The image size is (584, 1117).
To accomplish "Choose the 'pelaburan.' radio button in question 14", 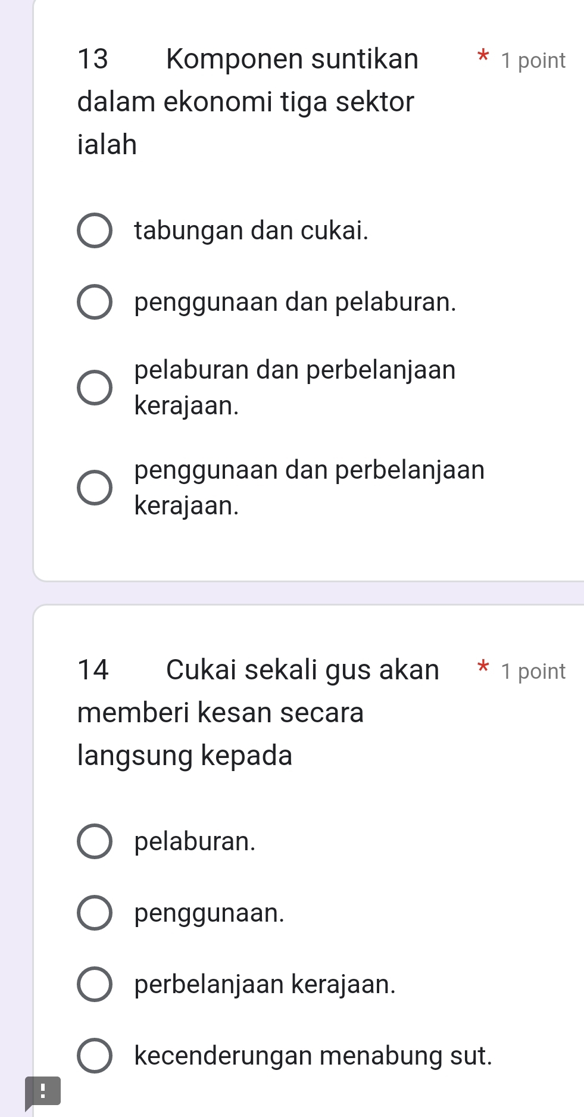I will point(94,842).
